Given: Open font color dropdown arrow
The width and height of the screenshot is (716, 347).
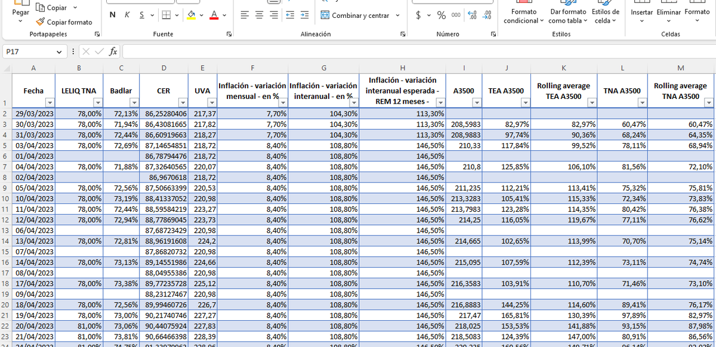Looking at the screenshot, I should tap(224, 15).
